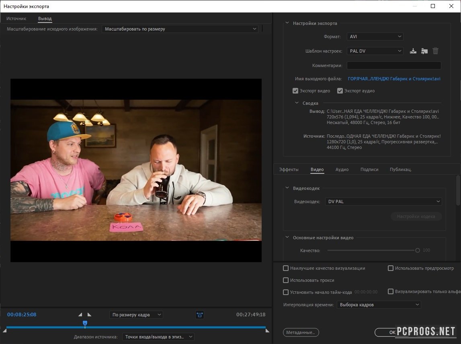Open the Интерполяция времени dropdown
Screen dimensions: 461x344
tap(378, 305)
